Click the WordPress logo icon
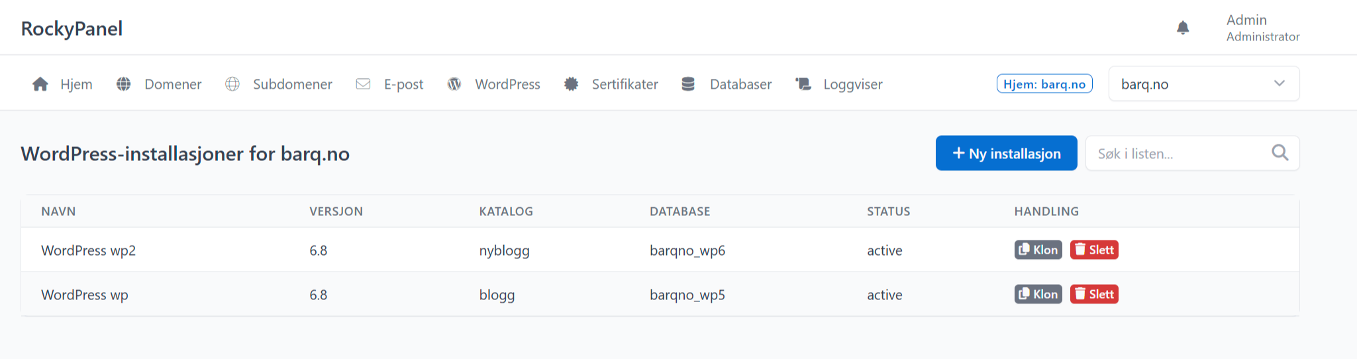 (x=454, y=84)
